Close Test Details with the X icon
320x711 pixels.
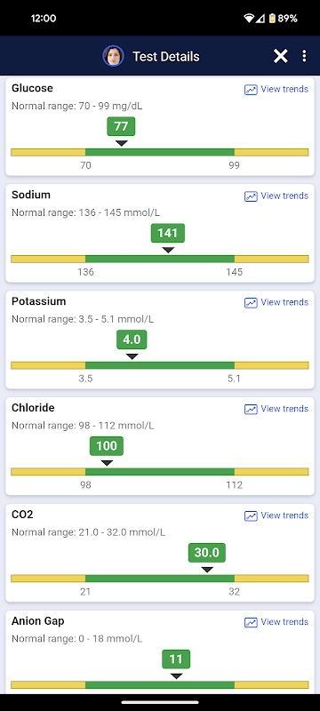tap(281, 56)
